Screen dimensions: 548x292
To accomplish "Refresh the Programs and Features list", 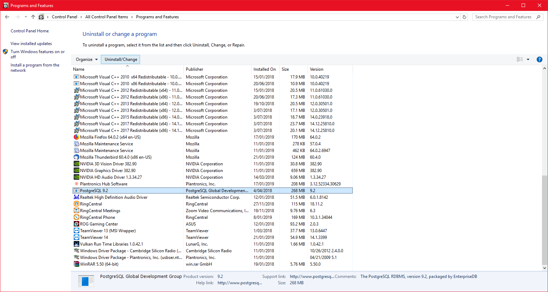I will tap(464, 17).
